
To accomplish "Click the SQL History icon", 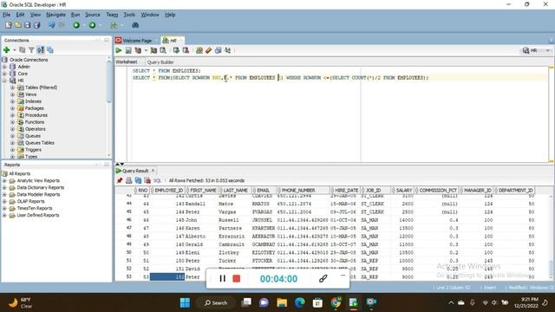I will (x=218, y=50).
